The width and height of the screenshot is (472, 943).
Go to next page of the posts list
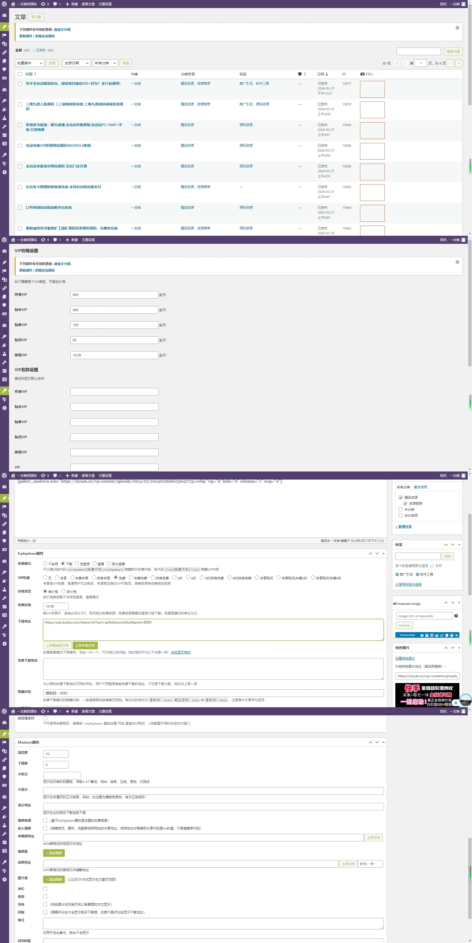(450, 63)
